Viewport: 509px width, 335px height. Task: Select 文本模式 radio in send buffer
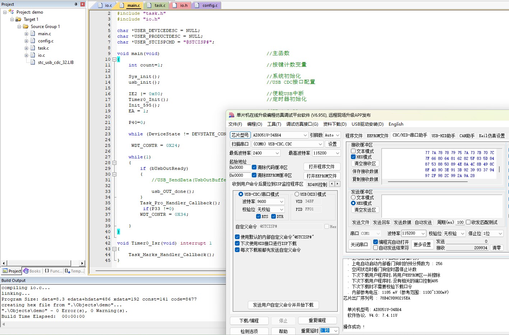[x=353, y=197]
